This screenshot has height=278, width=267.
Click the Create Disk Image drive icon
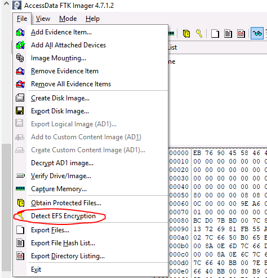point(20,98)
